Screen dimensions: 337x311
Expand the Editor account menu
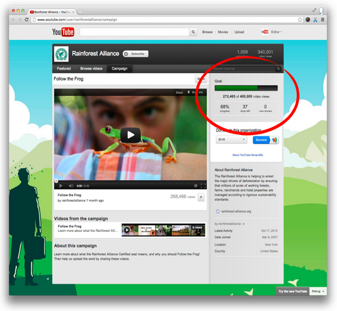tap(276, 32)
